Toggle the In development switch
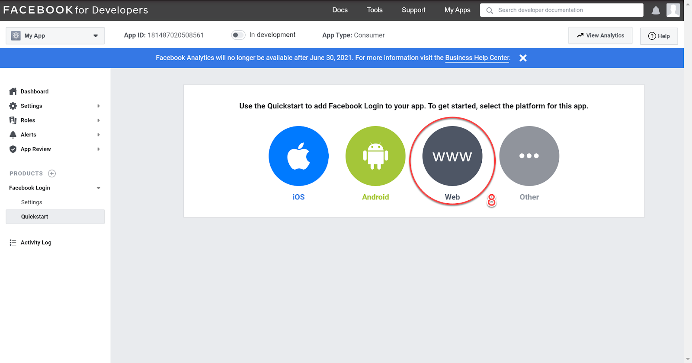 [238, 35]
